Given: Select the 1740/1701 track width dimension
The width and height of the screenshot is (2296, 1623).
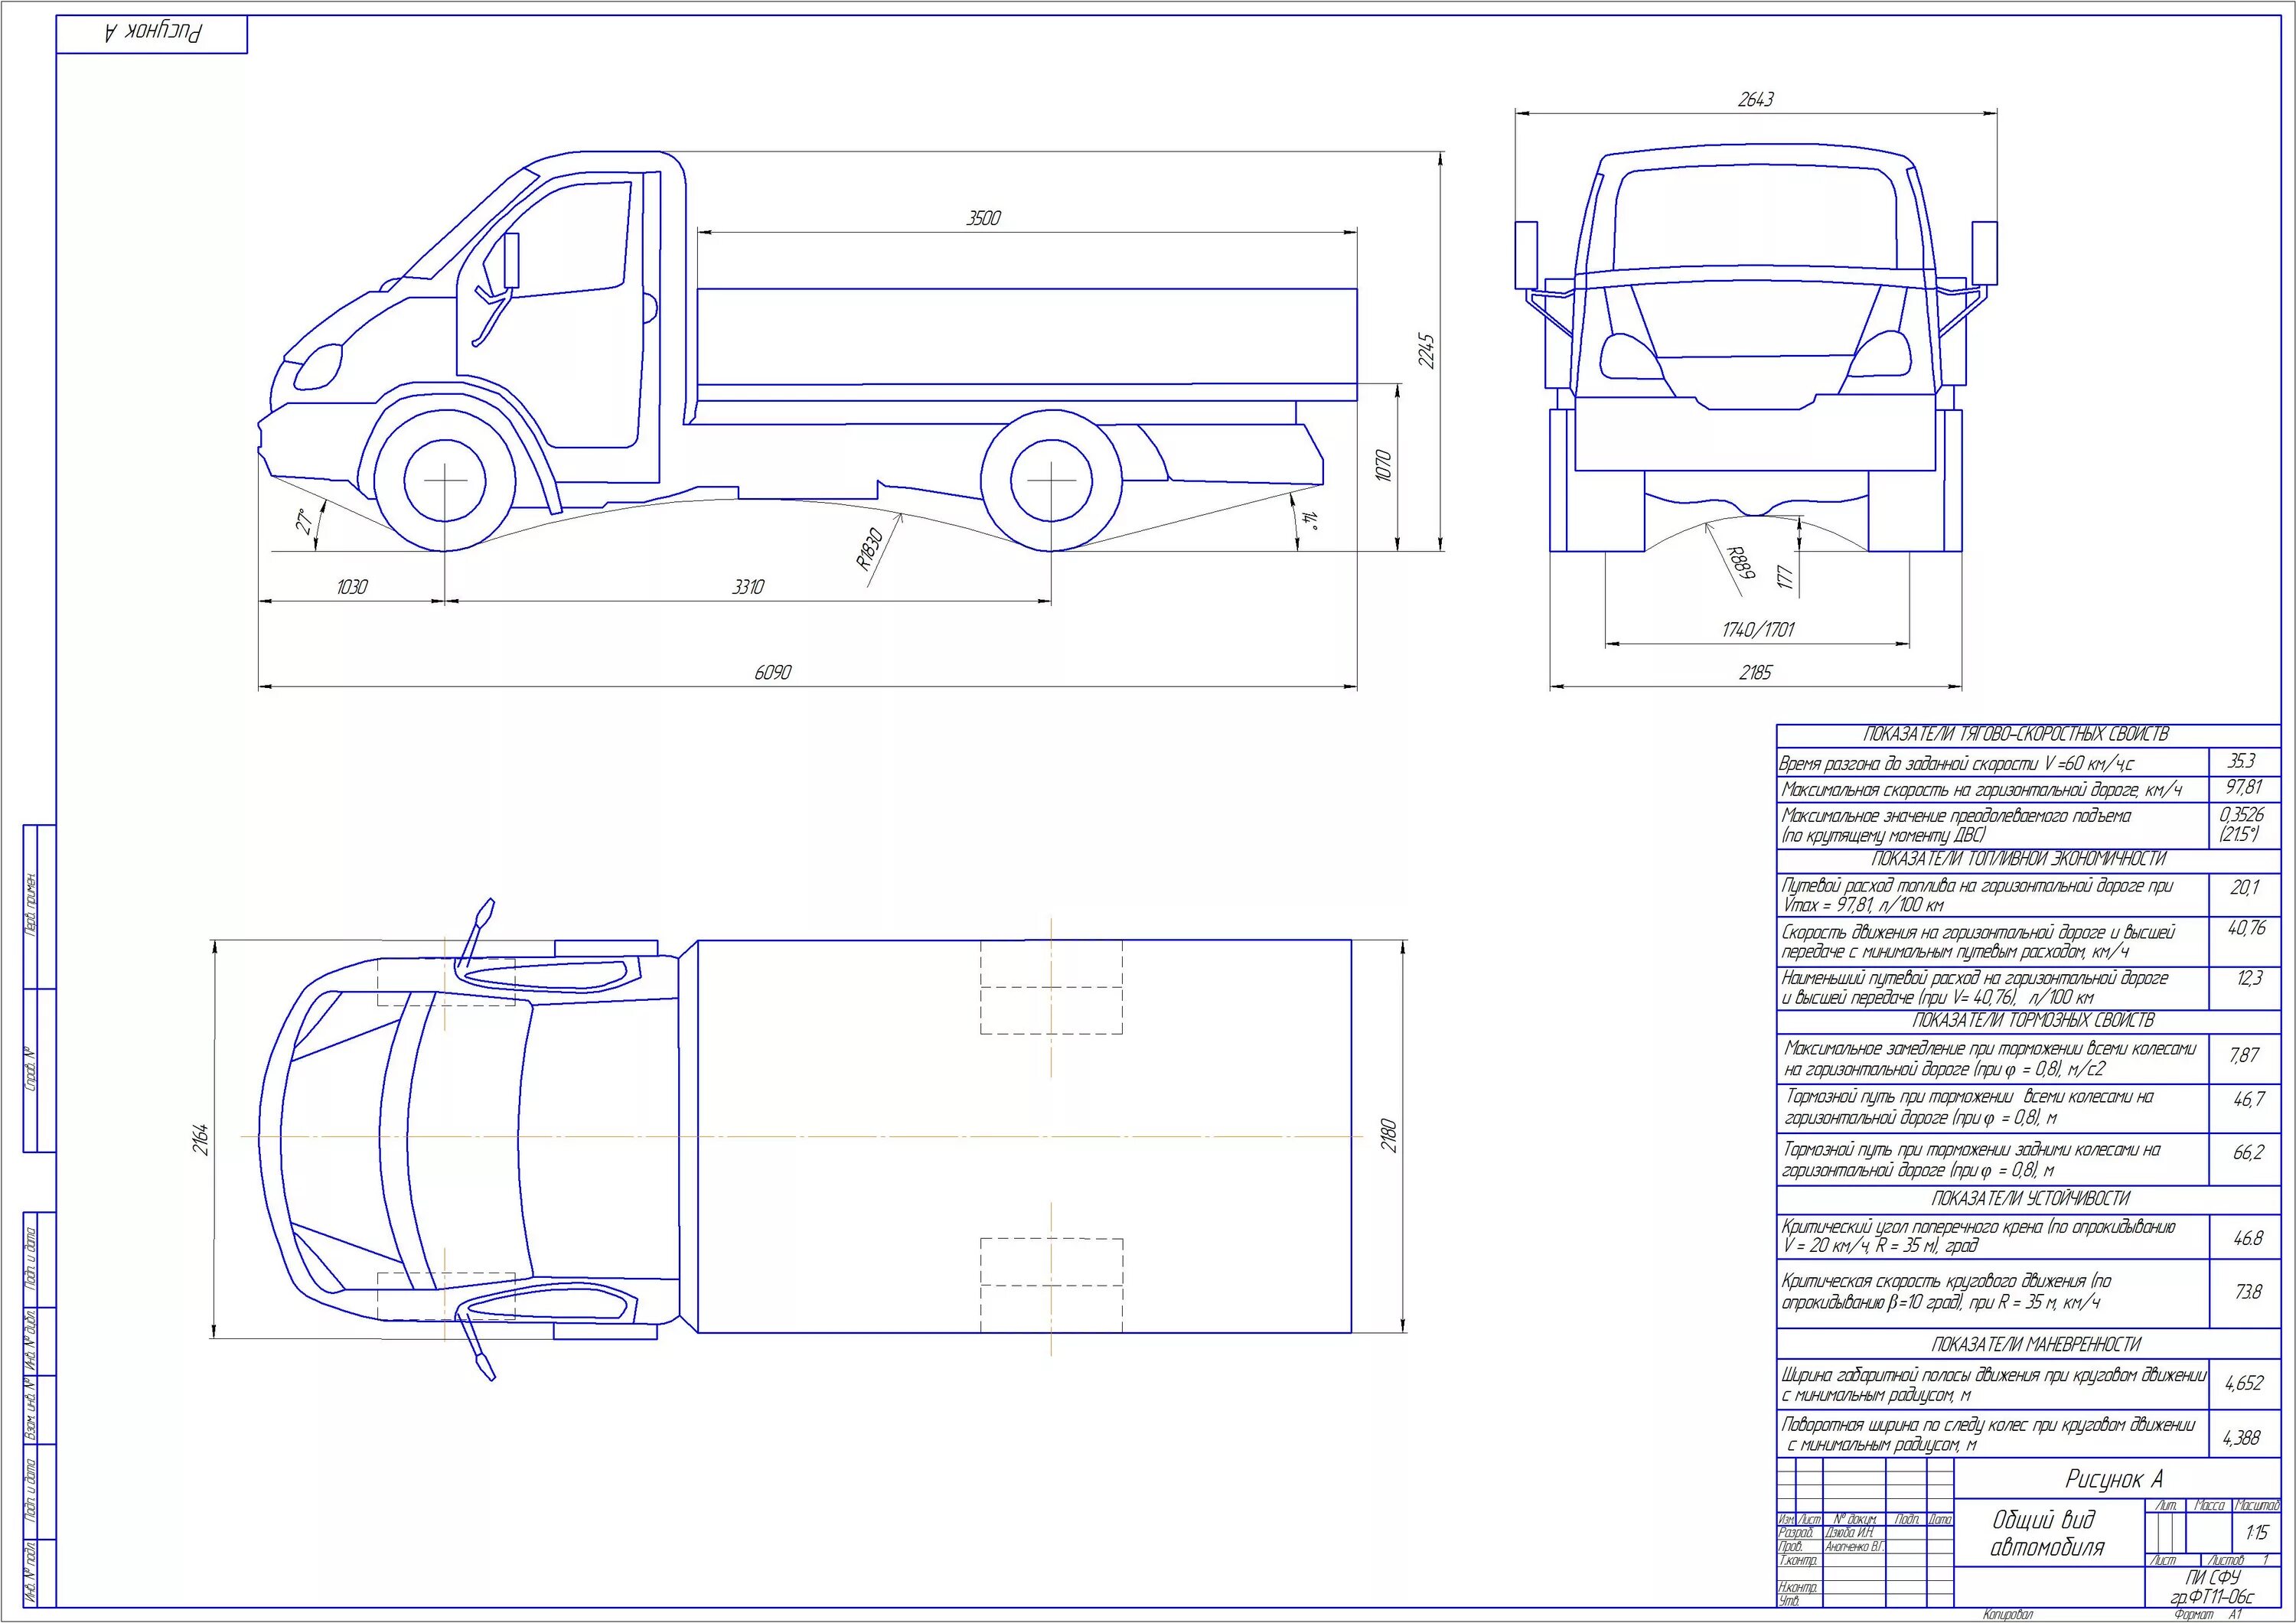Looking at the screenshot, I should pyautogui.click(x=1758, y=630).
